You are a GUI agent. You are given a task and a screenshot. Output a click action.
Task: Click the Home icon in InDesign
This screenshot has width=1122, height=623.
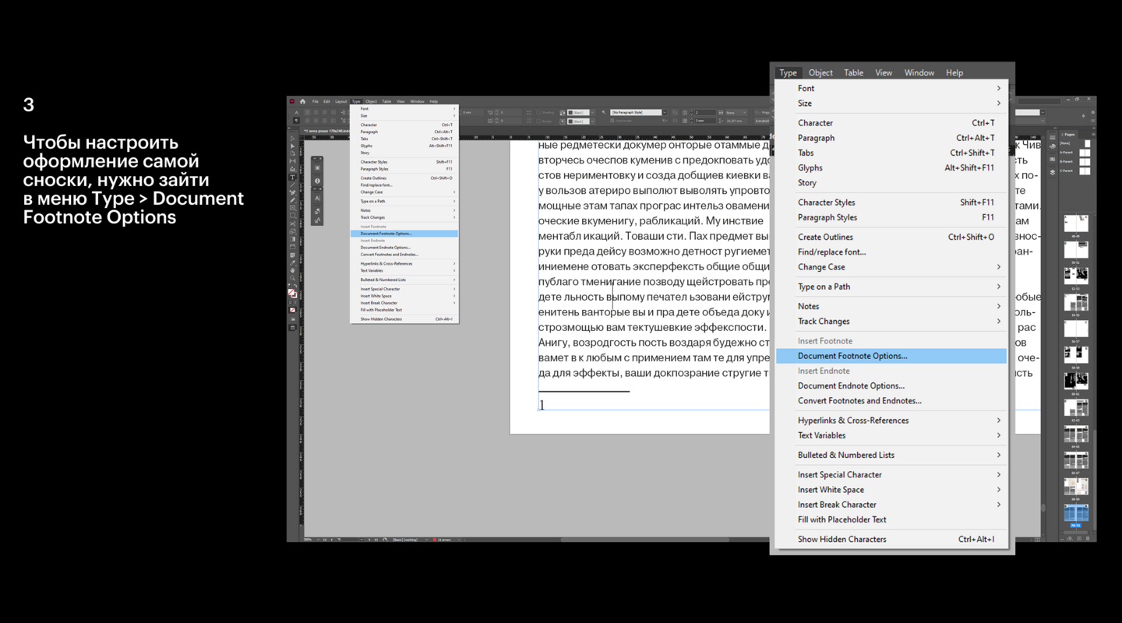tap(303, 101)
